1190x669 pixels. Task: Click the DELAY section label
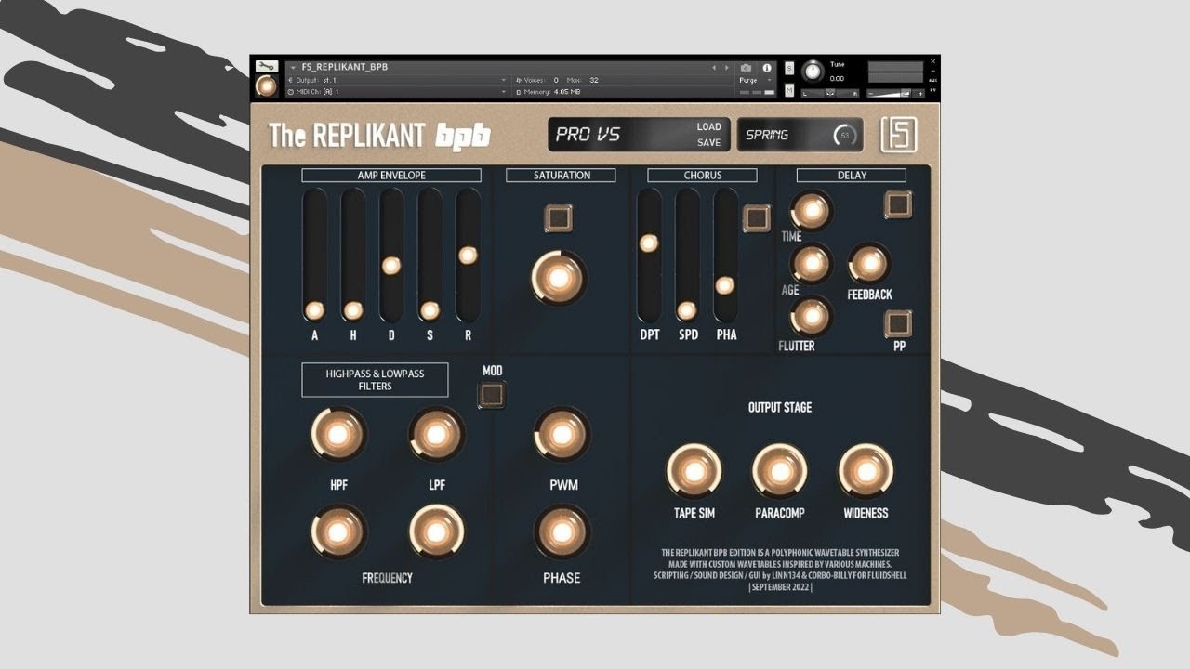click(852, 175)
